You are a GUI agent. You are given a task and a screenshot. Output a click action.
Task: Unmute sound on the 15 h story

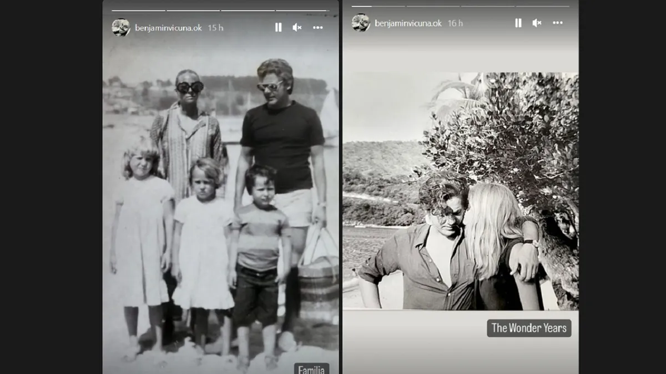tap(297, 27)
